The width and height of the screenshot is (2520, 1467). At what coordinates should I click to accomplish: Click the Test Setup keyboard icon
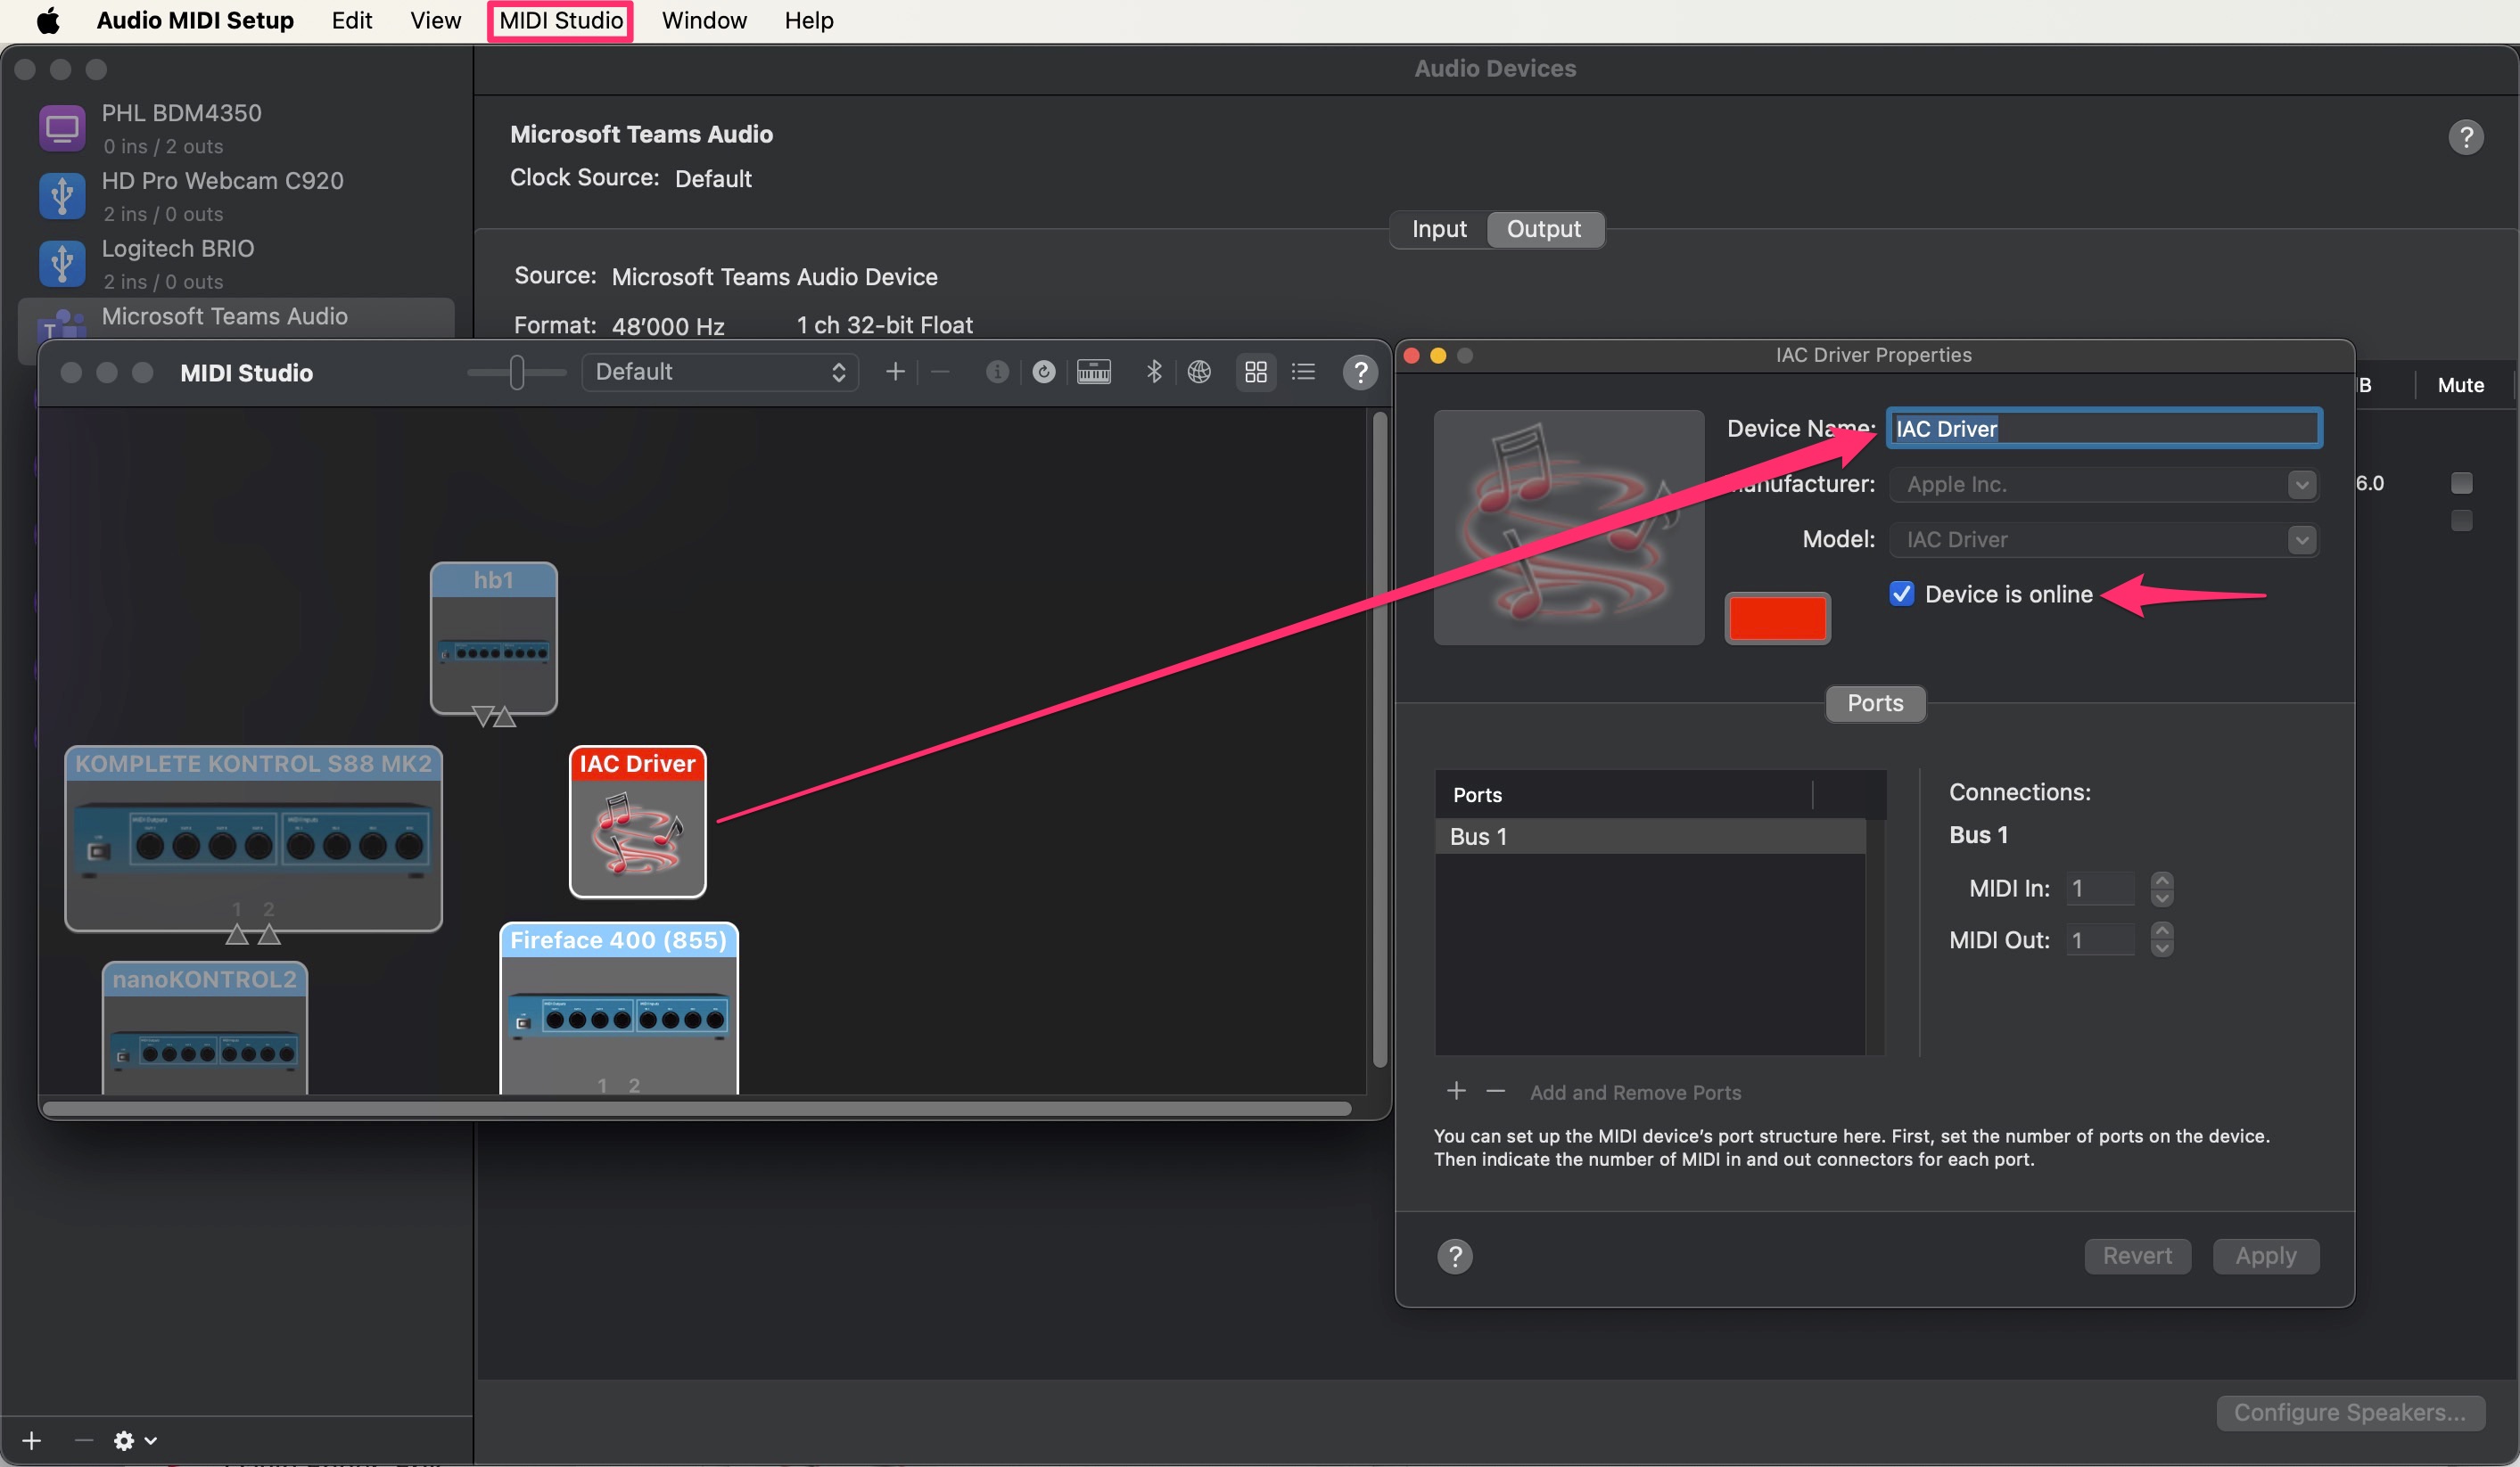1093,372
